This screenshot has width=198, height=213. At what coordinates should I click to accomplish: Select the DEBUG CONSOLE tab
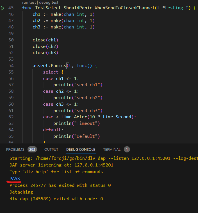[81, 149]
